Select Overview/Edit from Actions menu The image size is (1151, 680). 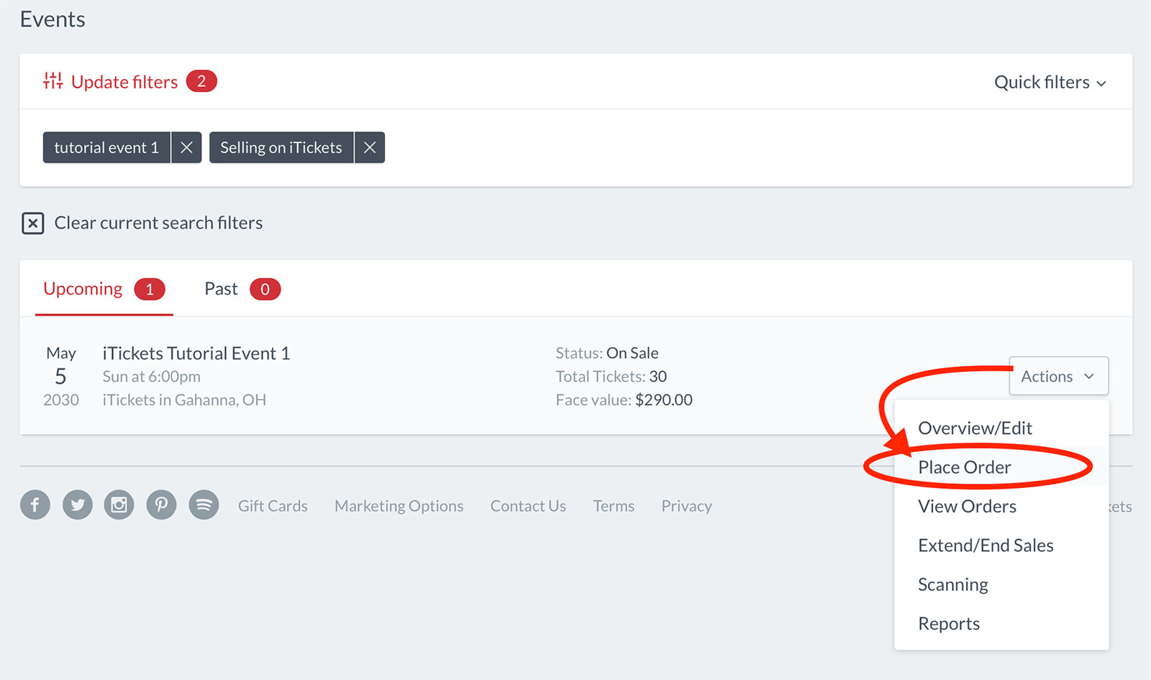point(975,428)
